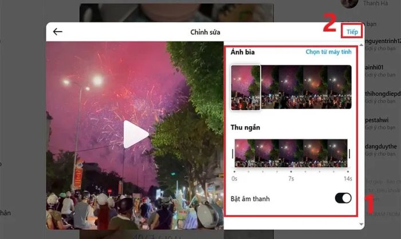
Task: Toggle the Bật âm thanh switch
Action: point(343,198)
